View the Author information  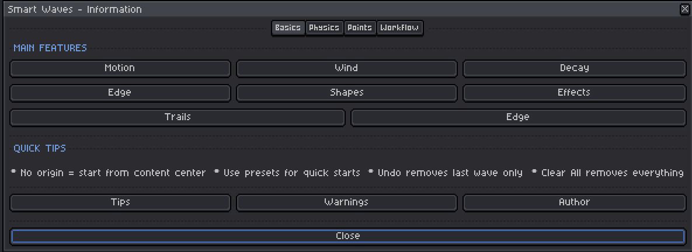click(x=574, y=202)
